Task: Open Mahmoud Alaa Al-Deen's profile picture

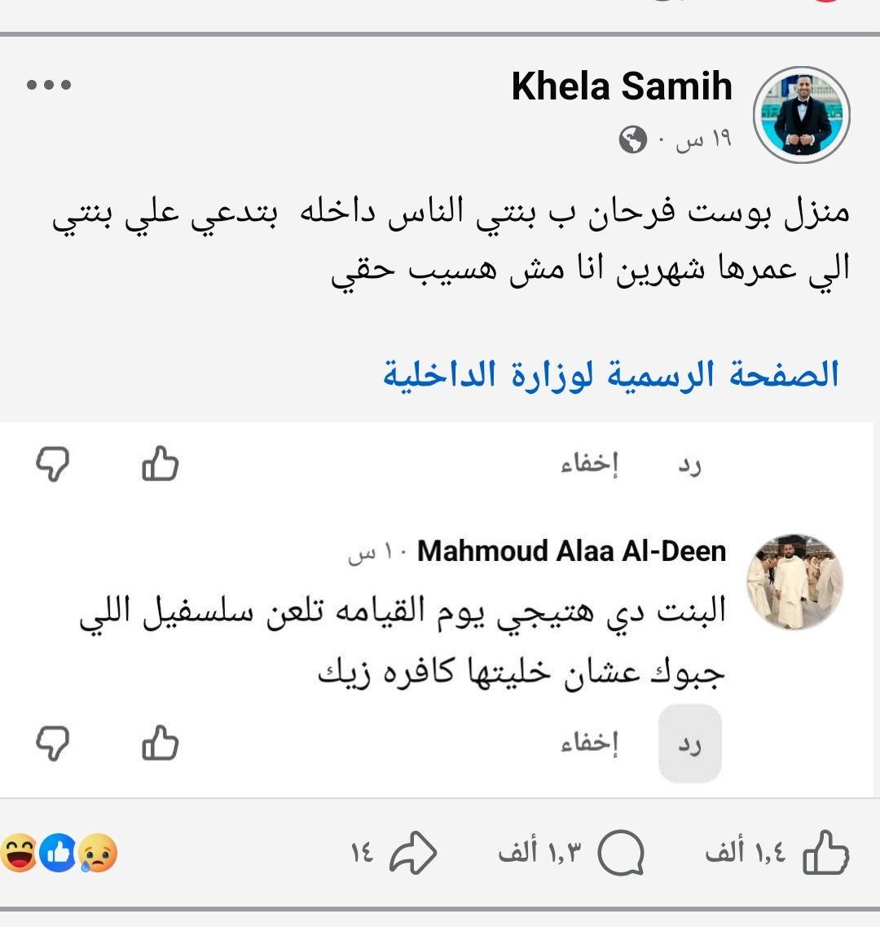Action: point(794,582)
